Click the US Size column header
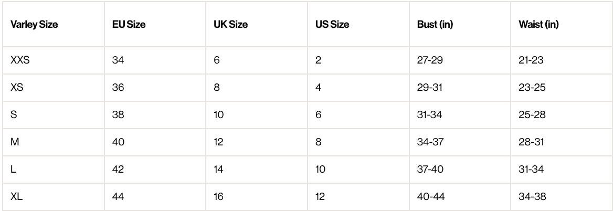 click(x=332, y=24)
